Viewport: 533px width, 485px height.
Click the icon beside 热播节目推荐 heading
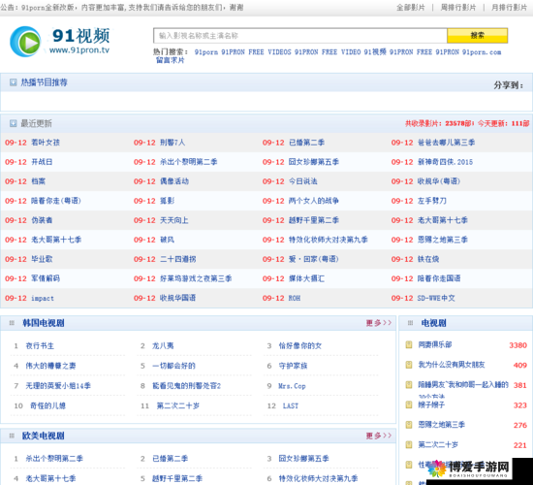(13, 82)
